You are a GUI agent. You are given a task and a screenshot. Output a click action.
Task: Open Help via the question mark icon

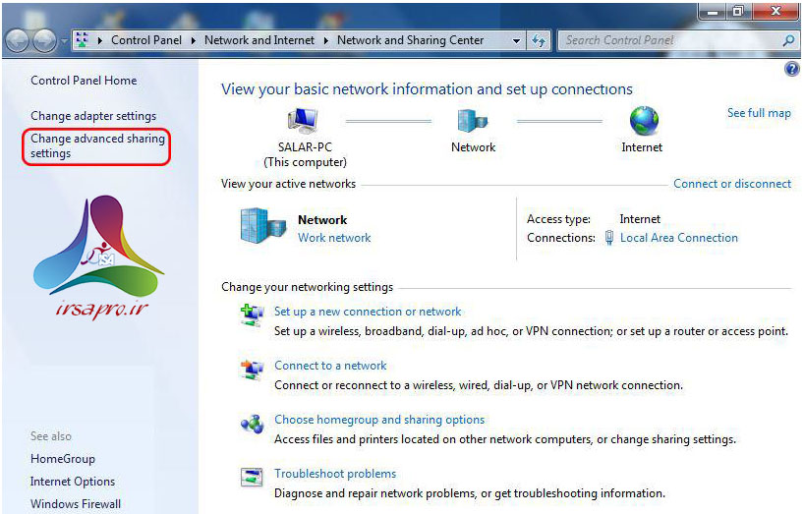click(x=791, y=69)
